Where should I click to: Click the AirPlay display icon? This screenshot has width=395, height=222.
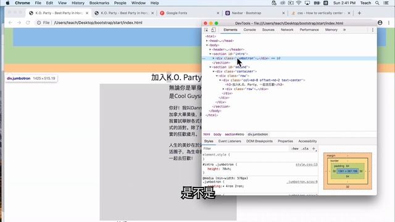click(x=307, y=2)
